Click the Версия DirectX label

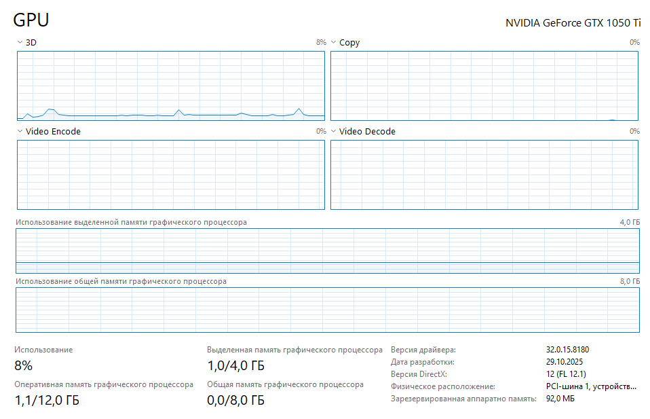(x=419, y=374)
